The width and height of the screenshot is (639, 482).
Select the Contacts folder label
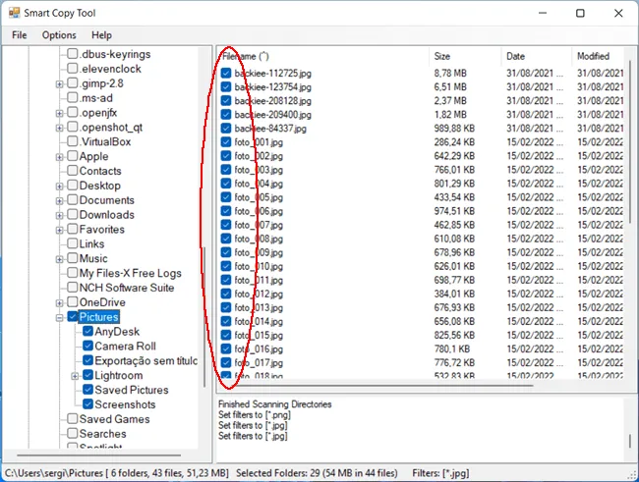tap(100, 171)
